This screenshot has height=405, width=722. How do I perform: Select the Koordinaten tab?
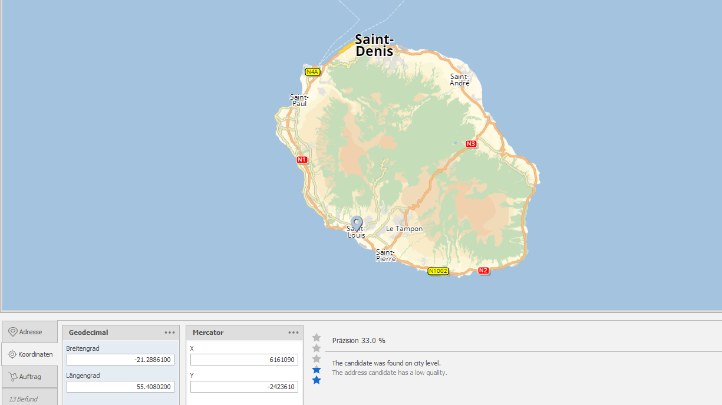click(x=29, y=354)
